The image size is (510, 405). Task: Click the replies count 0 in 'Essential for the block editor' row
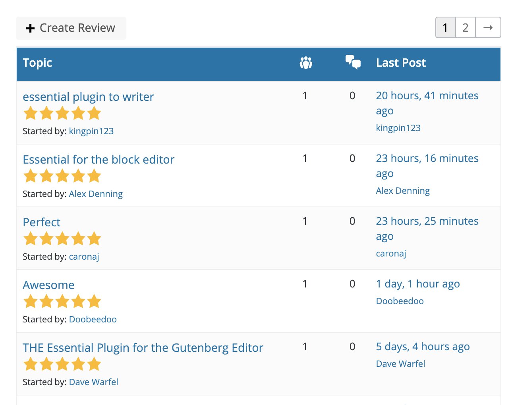pos(352,158)
